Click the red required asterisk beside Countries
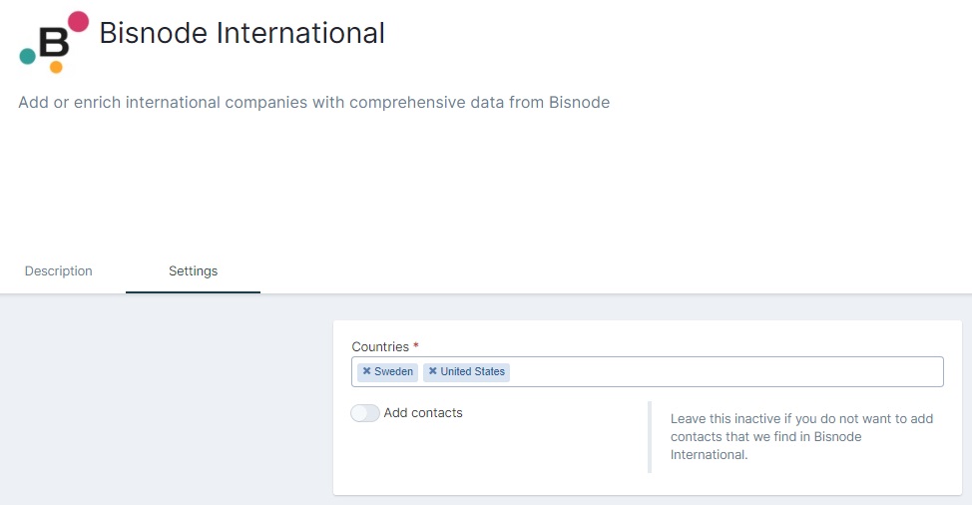 416,345
